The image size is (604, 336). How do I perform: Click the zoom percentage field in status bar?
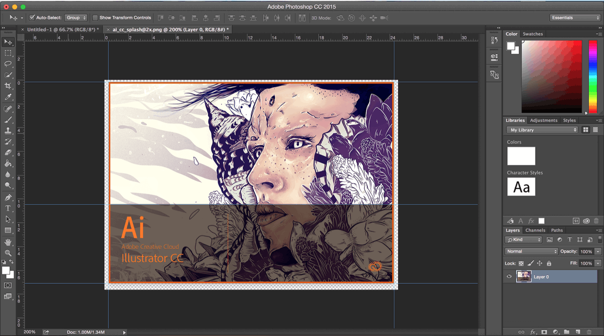tap(30, 332)
